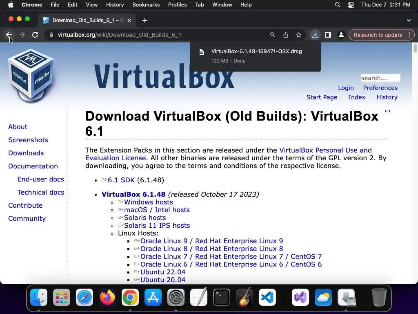The height and width of the screenshot is (314, 418).
Task: Open the File menu
Action: [55, 5]
